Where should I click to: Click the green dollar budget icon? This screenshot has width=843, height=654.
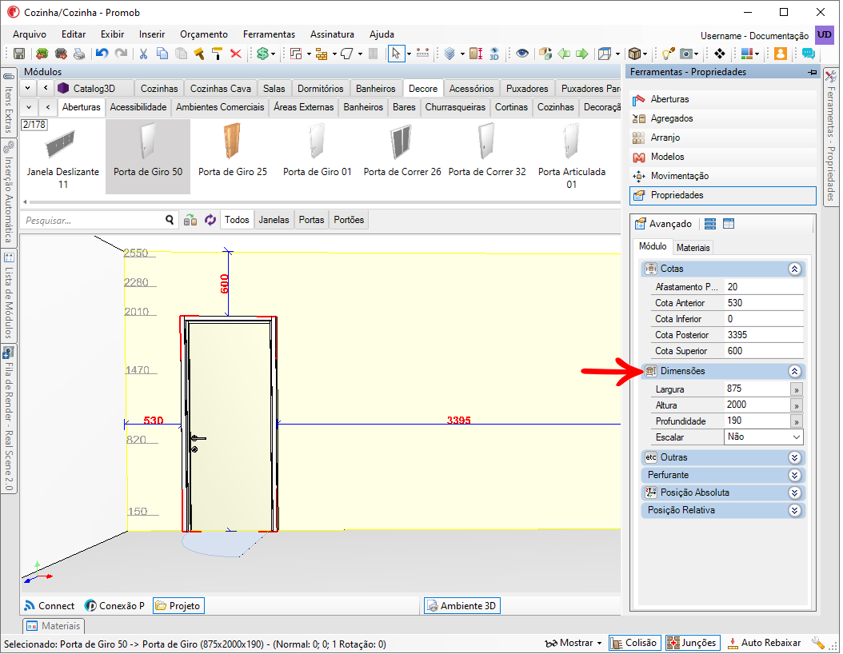pos(262,54)
